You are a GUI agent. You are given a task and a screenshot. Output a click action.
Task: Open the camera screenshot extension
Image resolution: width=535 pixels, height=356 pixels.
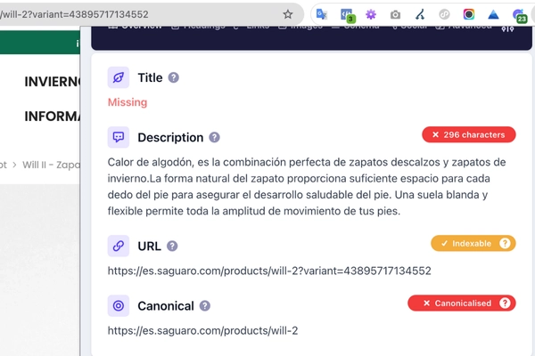point(395,14)
